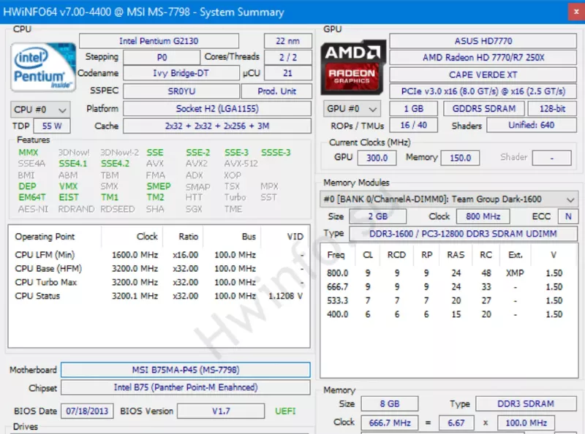
Task: Click the PCIe v3.0 x16 link field
Action: 483,91
